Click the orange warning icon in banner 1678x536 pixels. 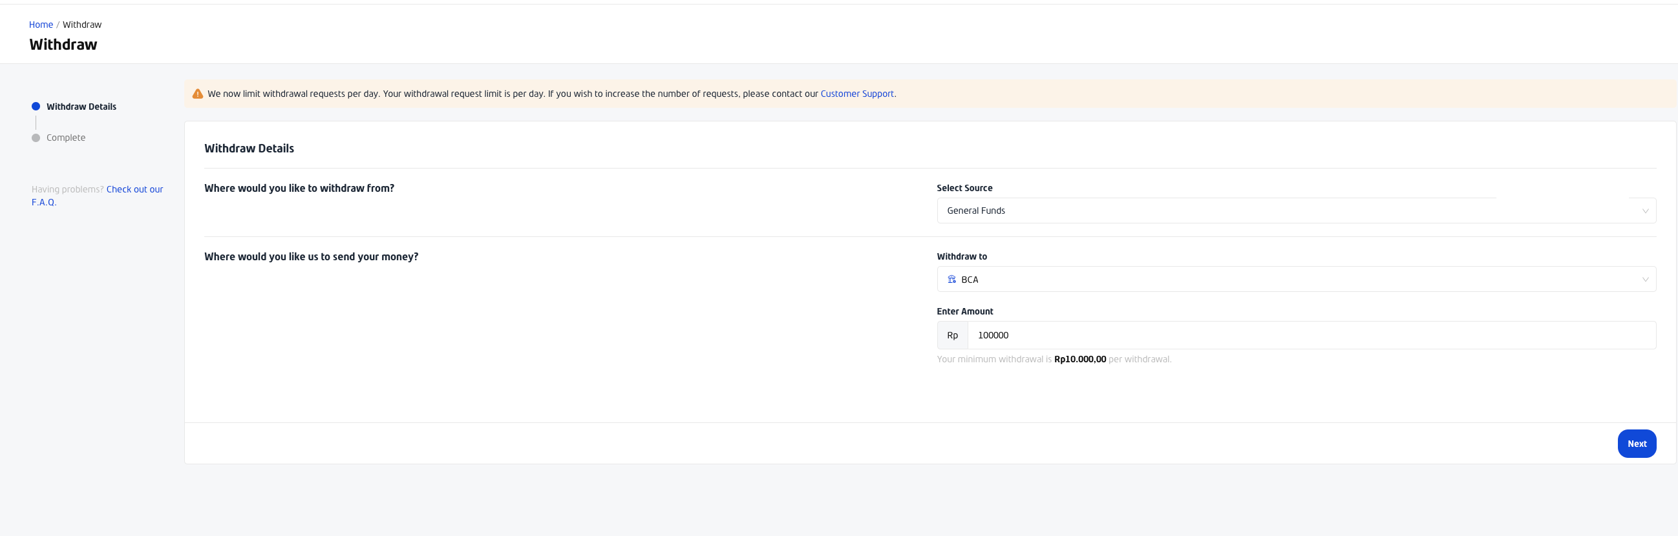197,94
